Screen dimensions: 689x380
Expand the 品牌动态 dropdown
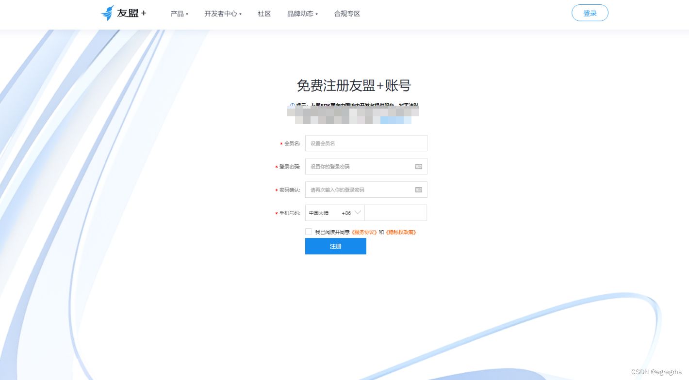[x=302, y=14]
